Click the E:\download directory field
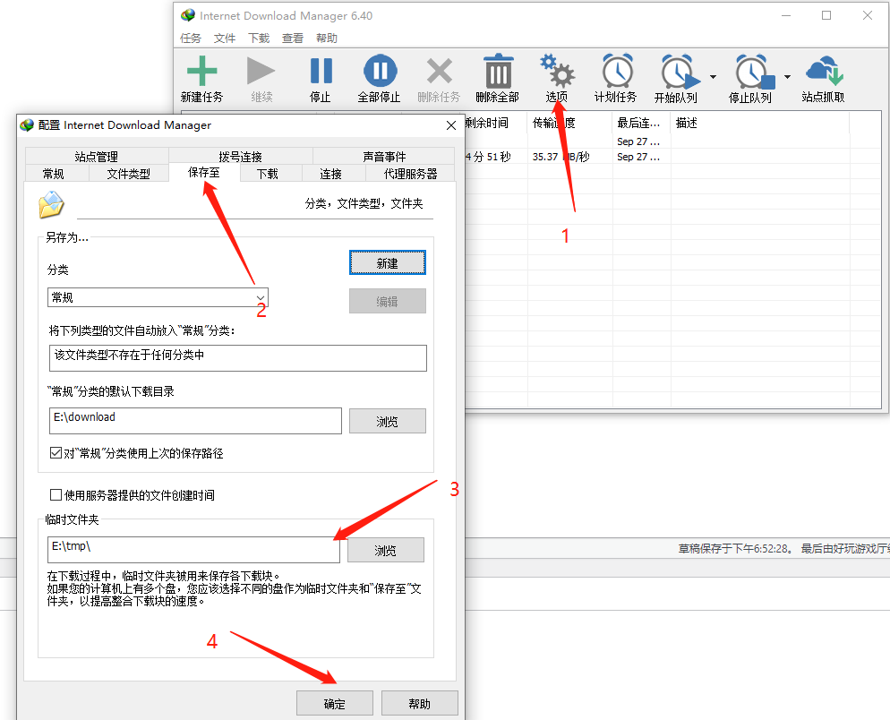 (195, 421)
